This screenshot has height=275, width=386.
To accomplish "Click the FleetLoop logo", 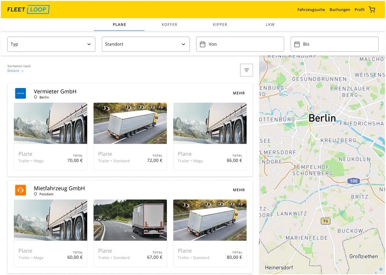I will (28, 10).
